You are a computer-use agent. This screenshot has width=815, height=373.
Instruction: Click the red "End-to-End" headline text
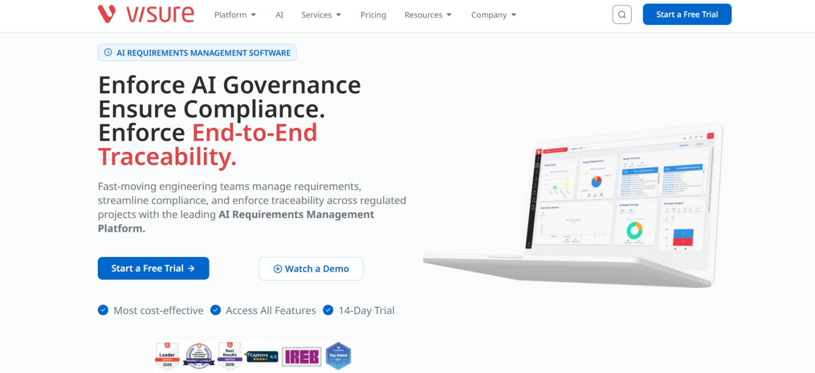pyautogui.click(x=255, y=132)
